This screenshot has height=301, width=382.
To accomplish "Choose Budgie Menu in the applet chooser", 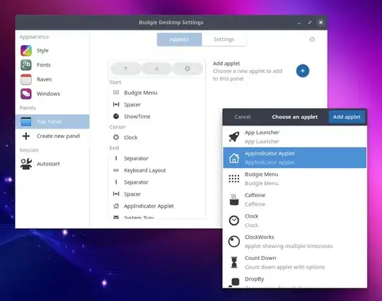I will (x=295, y=179).
